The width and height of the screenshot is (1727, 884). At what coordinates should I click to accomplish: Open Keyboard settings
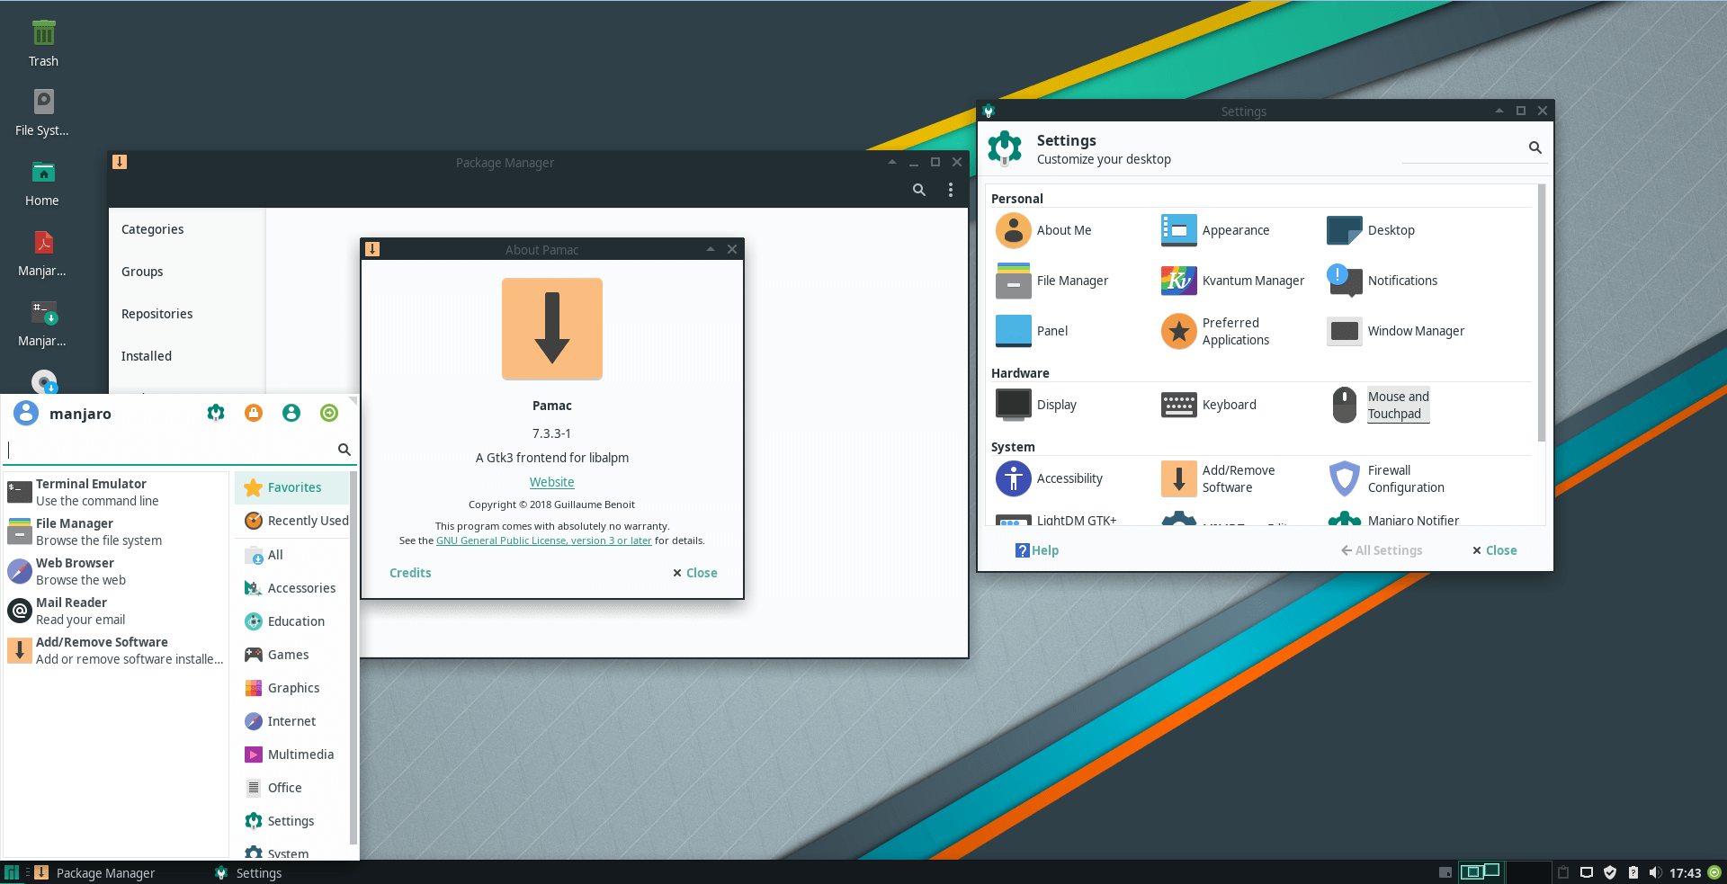tap(1209, 406)
